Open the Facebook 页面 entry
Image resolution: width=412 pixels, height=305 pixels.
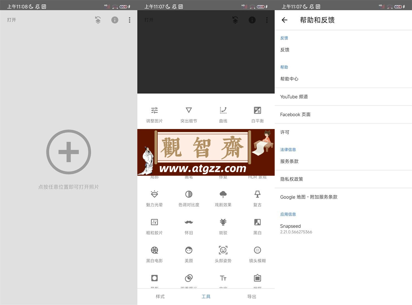pos(343,114)
